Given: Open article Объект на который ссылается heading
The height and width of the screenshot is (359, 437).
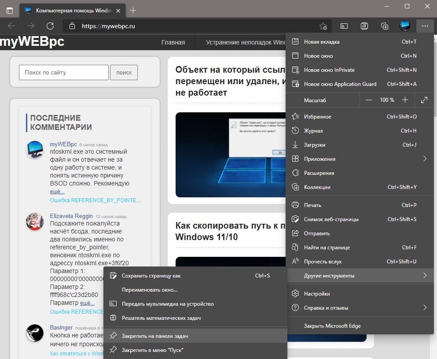Looking at the screenshot, I should click(x=231, y=81).
